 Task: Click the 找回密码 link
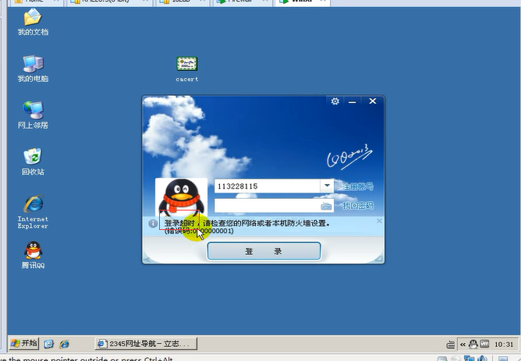pos(358,206)
